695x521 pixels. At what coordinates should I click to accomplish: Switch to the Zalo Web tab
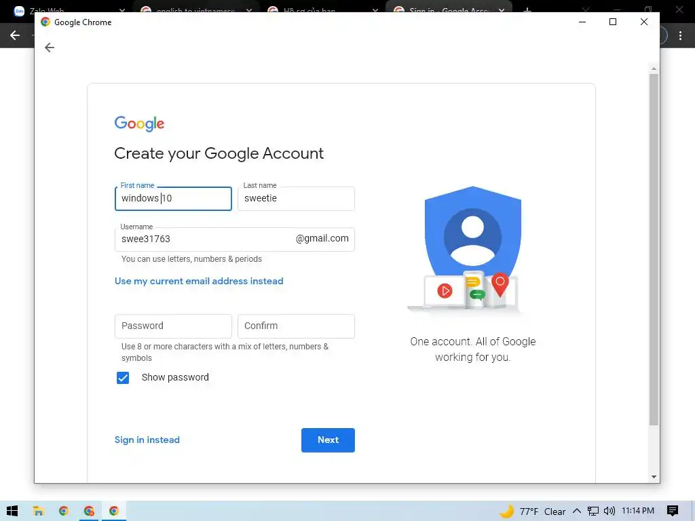pyautogui.click(x=67, y=6)
